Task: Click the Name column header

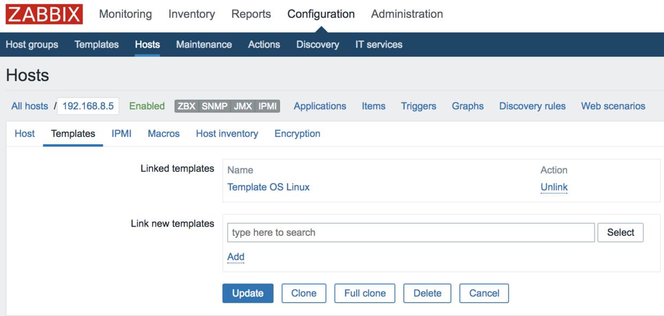Action: [240, 170]
